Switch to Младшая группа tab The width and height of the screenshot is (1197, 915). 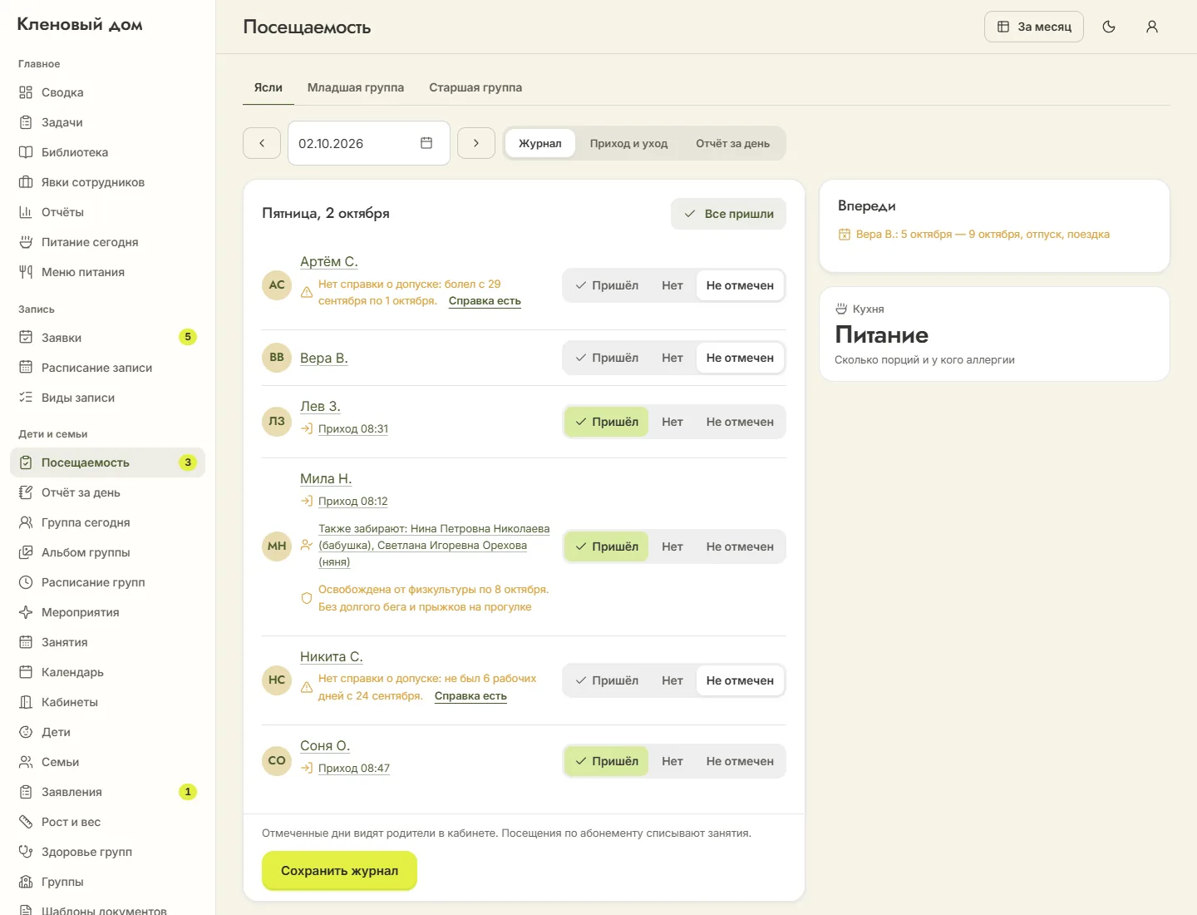tap(356, 87)
